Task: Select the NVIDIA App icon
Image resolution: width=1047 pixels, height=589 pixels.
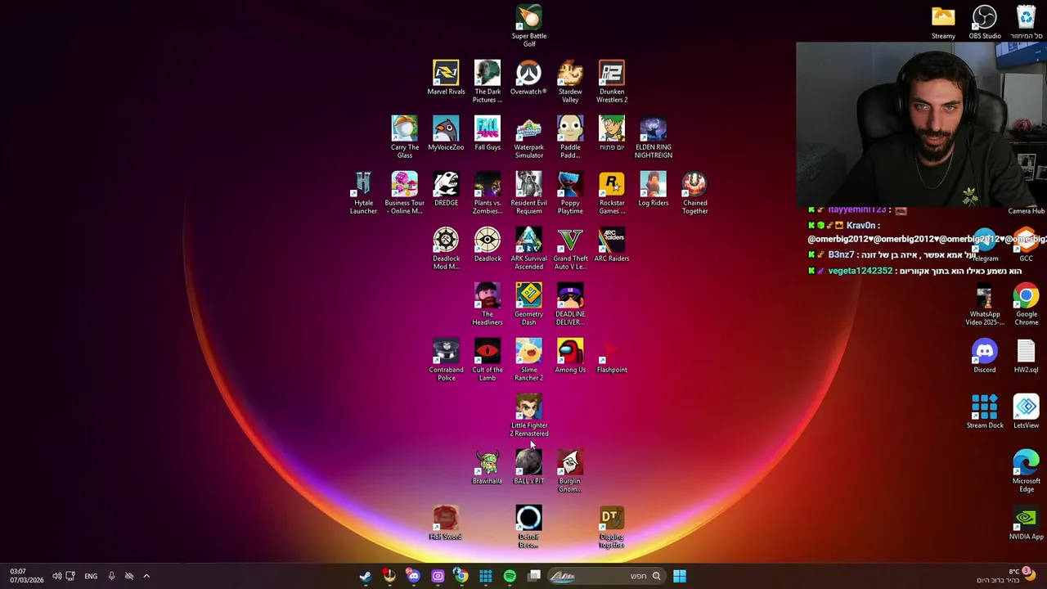Action: 1026,523
